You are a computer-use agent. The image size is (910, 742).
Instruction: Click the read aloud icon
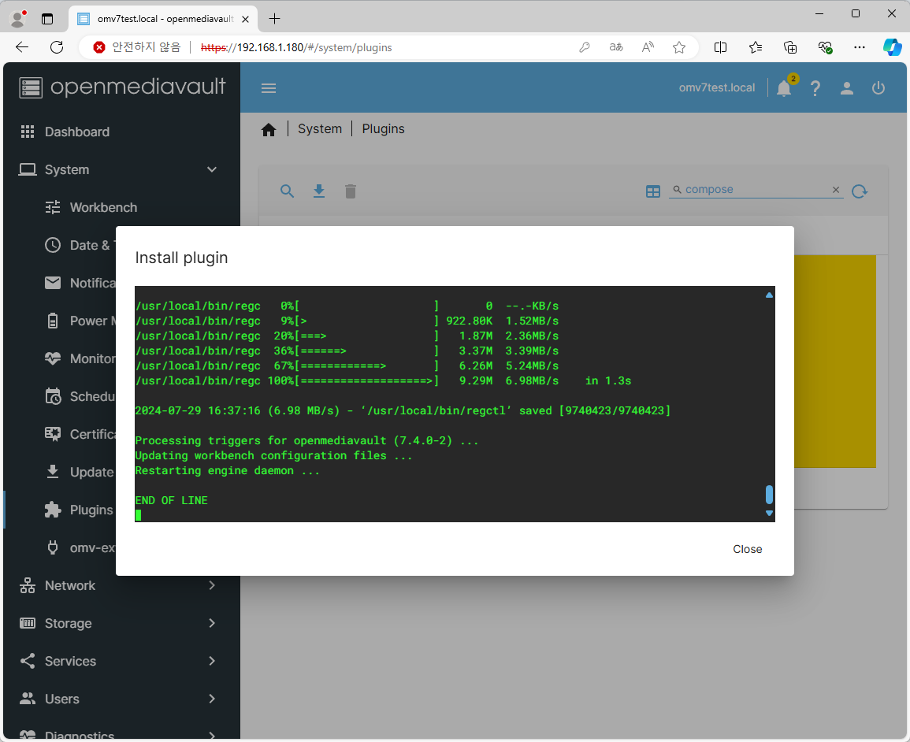pyautogui.click(x=648, y=47)
